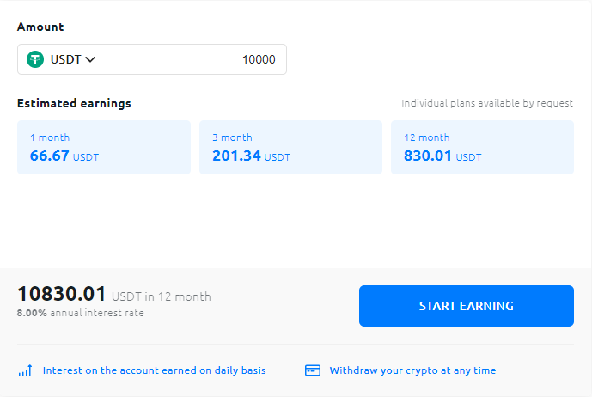Screen dimensions: 592x397
Task: Click the Tether USDT coin icon
Action: pyautogui.click(x=35, y=59)
